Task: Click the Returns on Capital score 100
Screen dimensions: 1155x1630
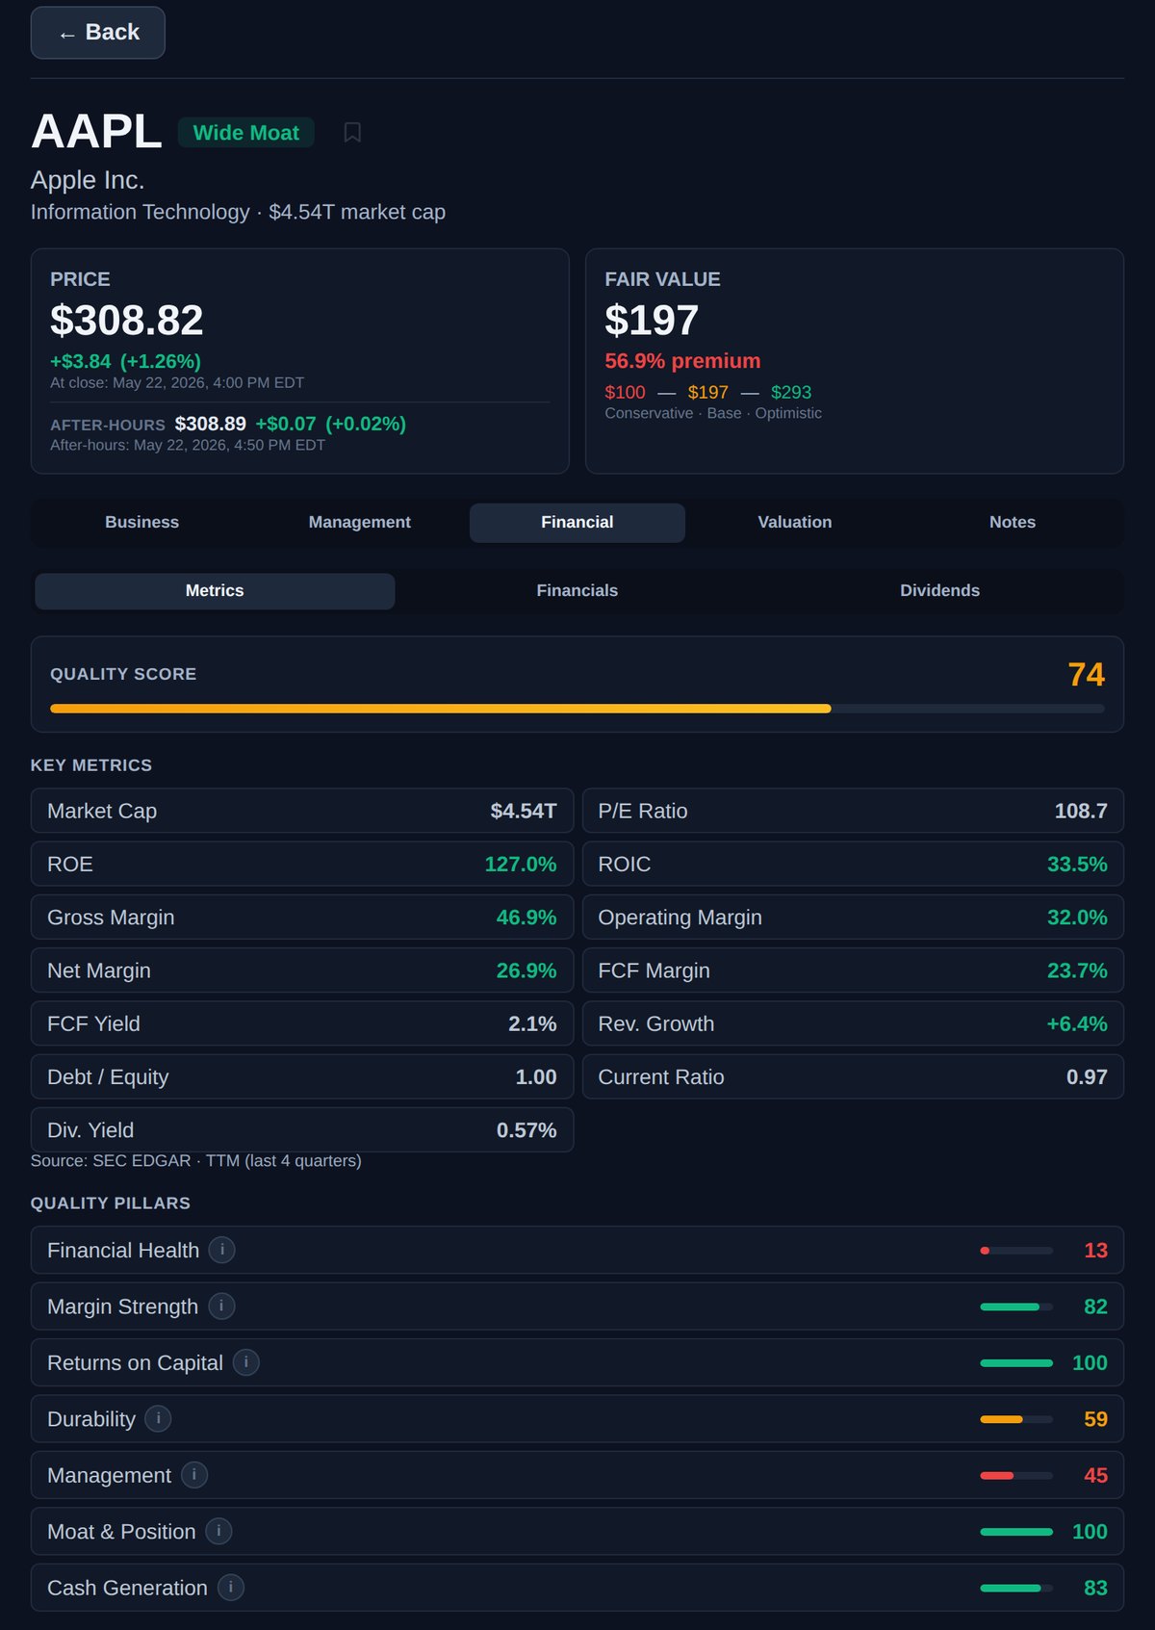Action: click(1090, 1363)
